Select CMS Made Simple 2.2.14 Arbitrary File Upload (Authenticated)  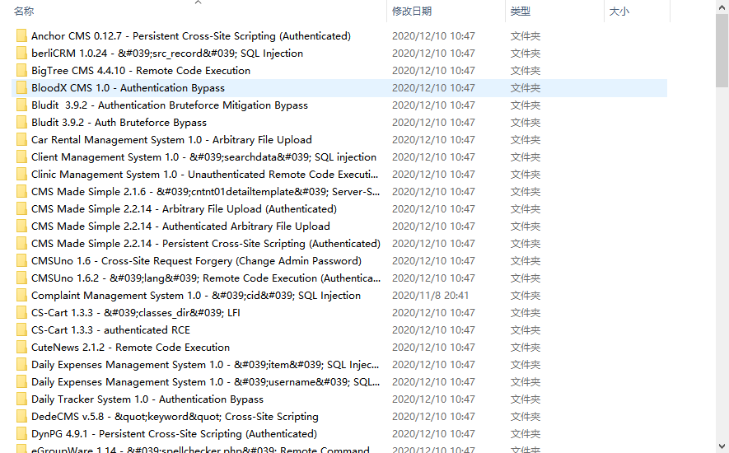coord(185,209)
